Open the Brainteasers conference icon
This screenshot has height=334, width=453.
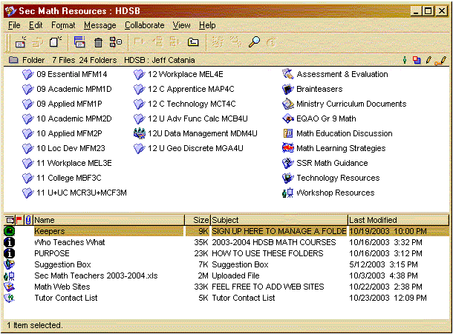click(x=288, y=89)
